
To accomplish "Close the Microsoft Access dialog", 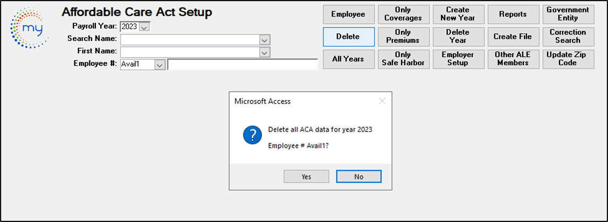I will 382,101.
